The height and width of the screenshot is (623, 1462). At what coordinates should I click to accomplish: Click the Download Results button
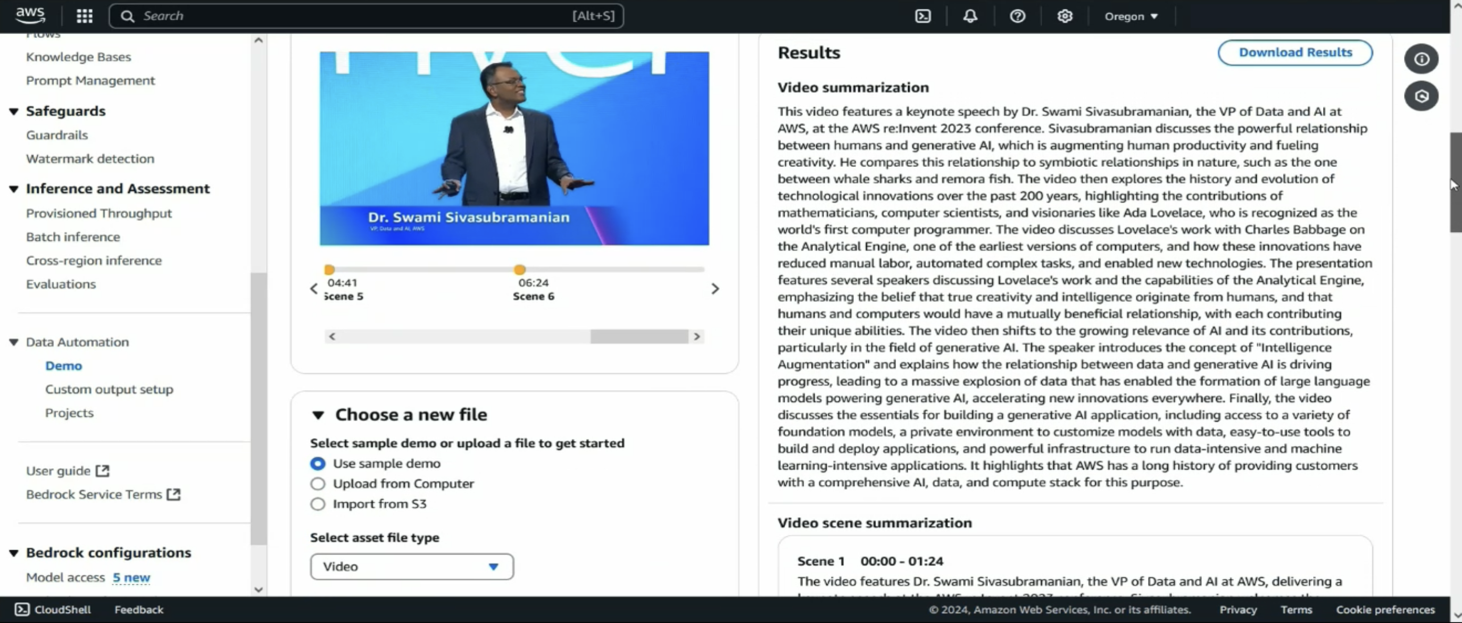click(x=1294, y=53)
